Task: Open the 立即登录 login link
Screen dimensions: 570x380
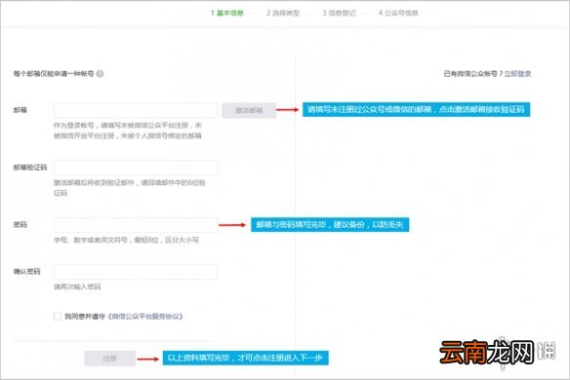Action: (x=517, y=74)
